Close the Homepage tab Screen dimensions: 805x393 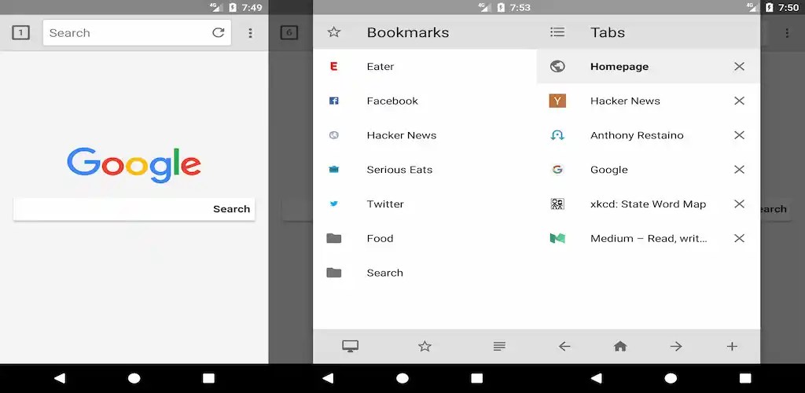(x=739, y=66)
